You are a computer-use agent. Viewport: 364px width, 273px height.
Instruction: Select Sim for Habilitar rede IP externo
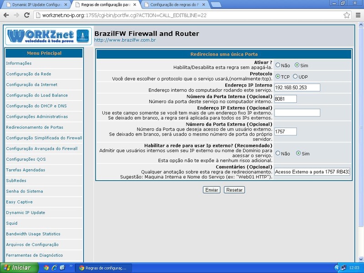[298, 153]
